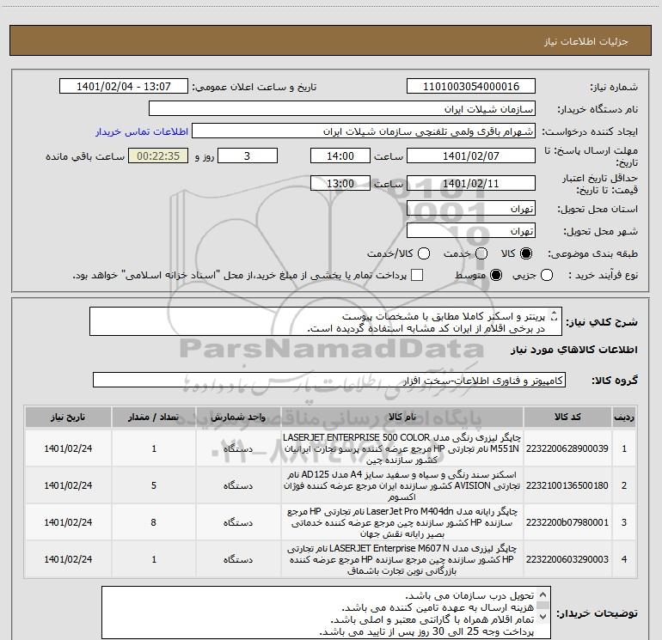This screenshot has width=662, height=640.
Task: Click the LASERJET Enterprise M607 N item name
Action: coord(402,559)
